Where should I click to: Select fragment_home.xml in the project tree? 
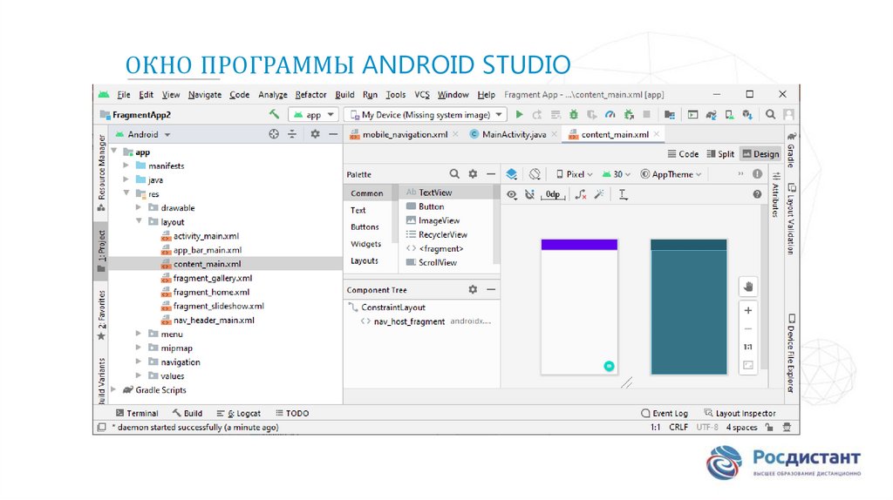tap(211, 292)
